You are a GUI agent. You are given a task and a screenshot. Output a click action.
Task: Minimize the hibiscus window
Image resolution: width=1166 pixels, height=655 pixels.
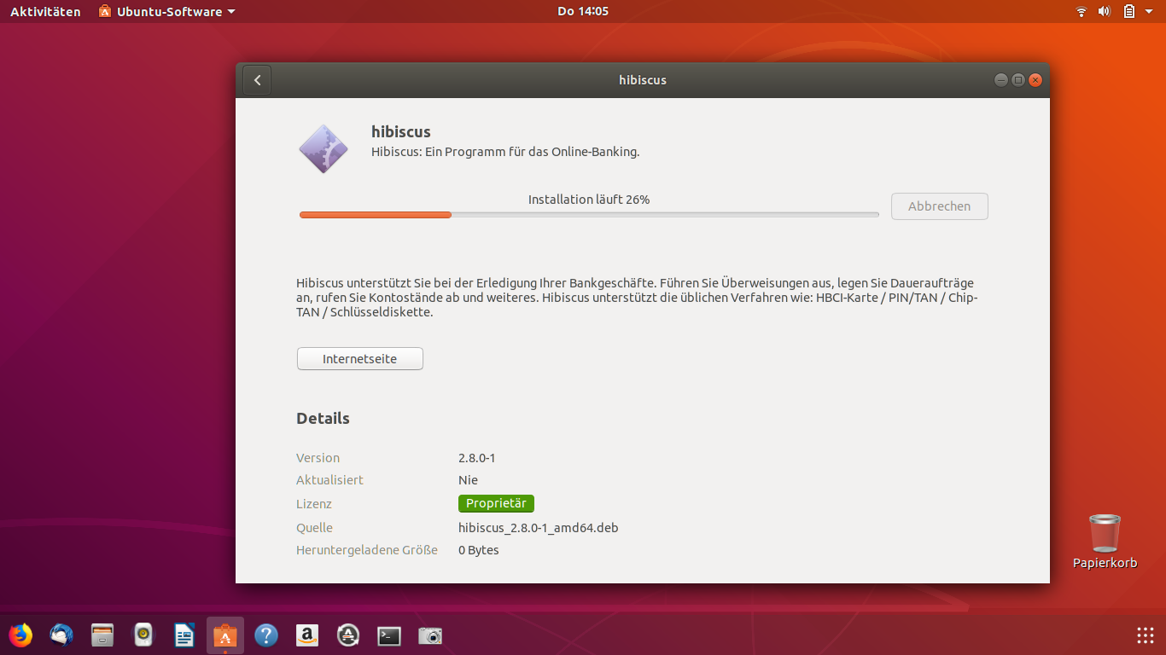pos(1001,80)
